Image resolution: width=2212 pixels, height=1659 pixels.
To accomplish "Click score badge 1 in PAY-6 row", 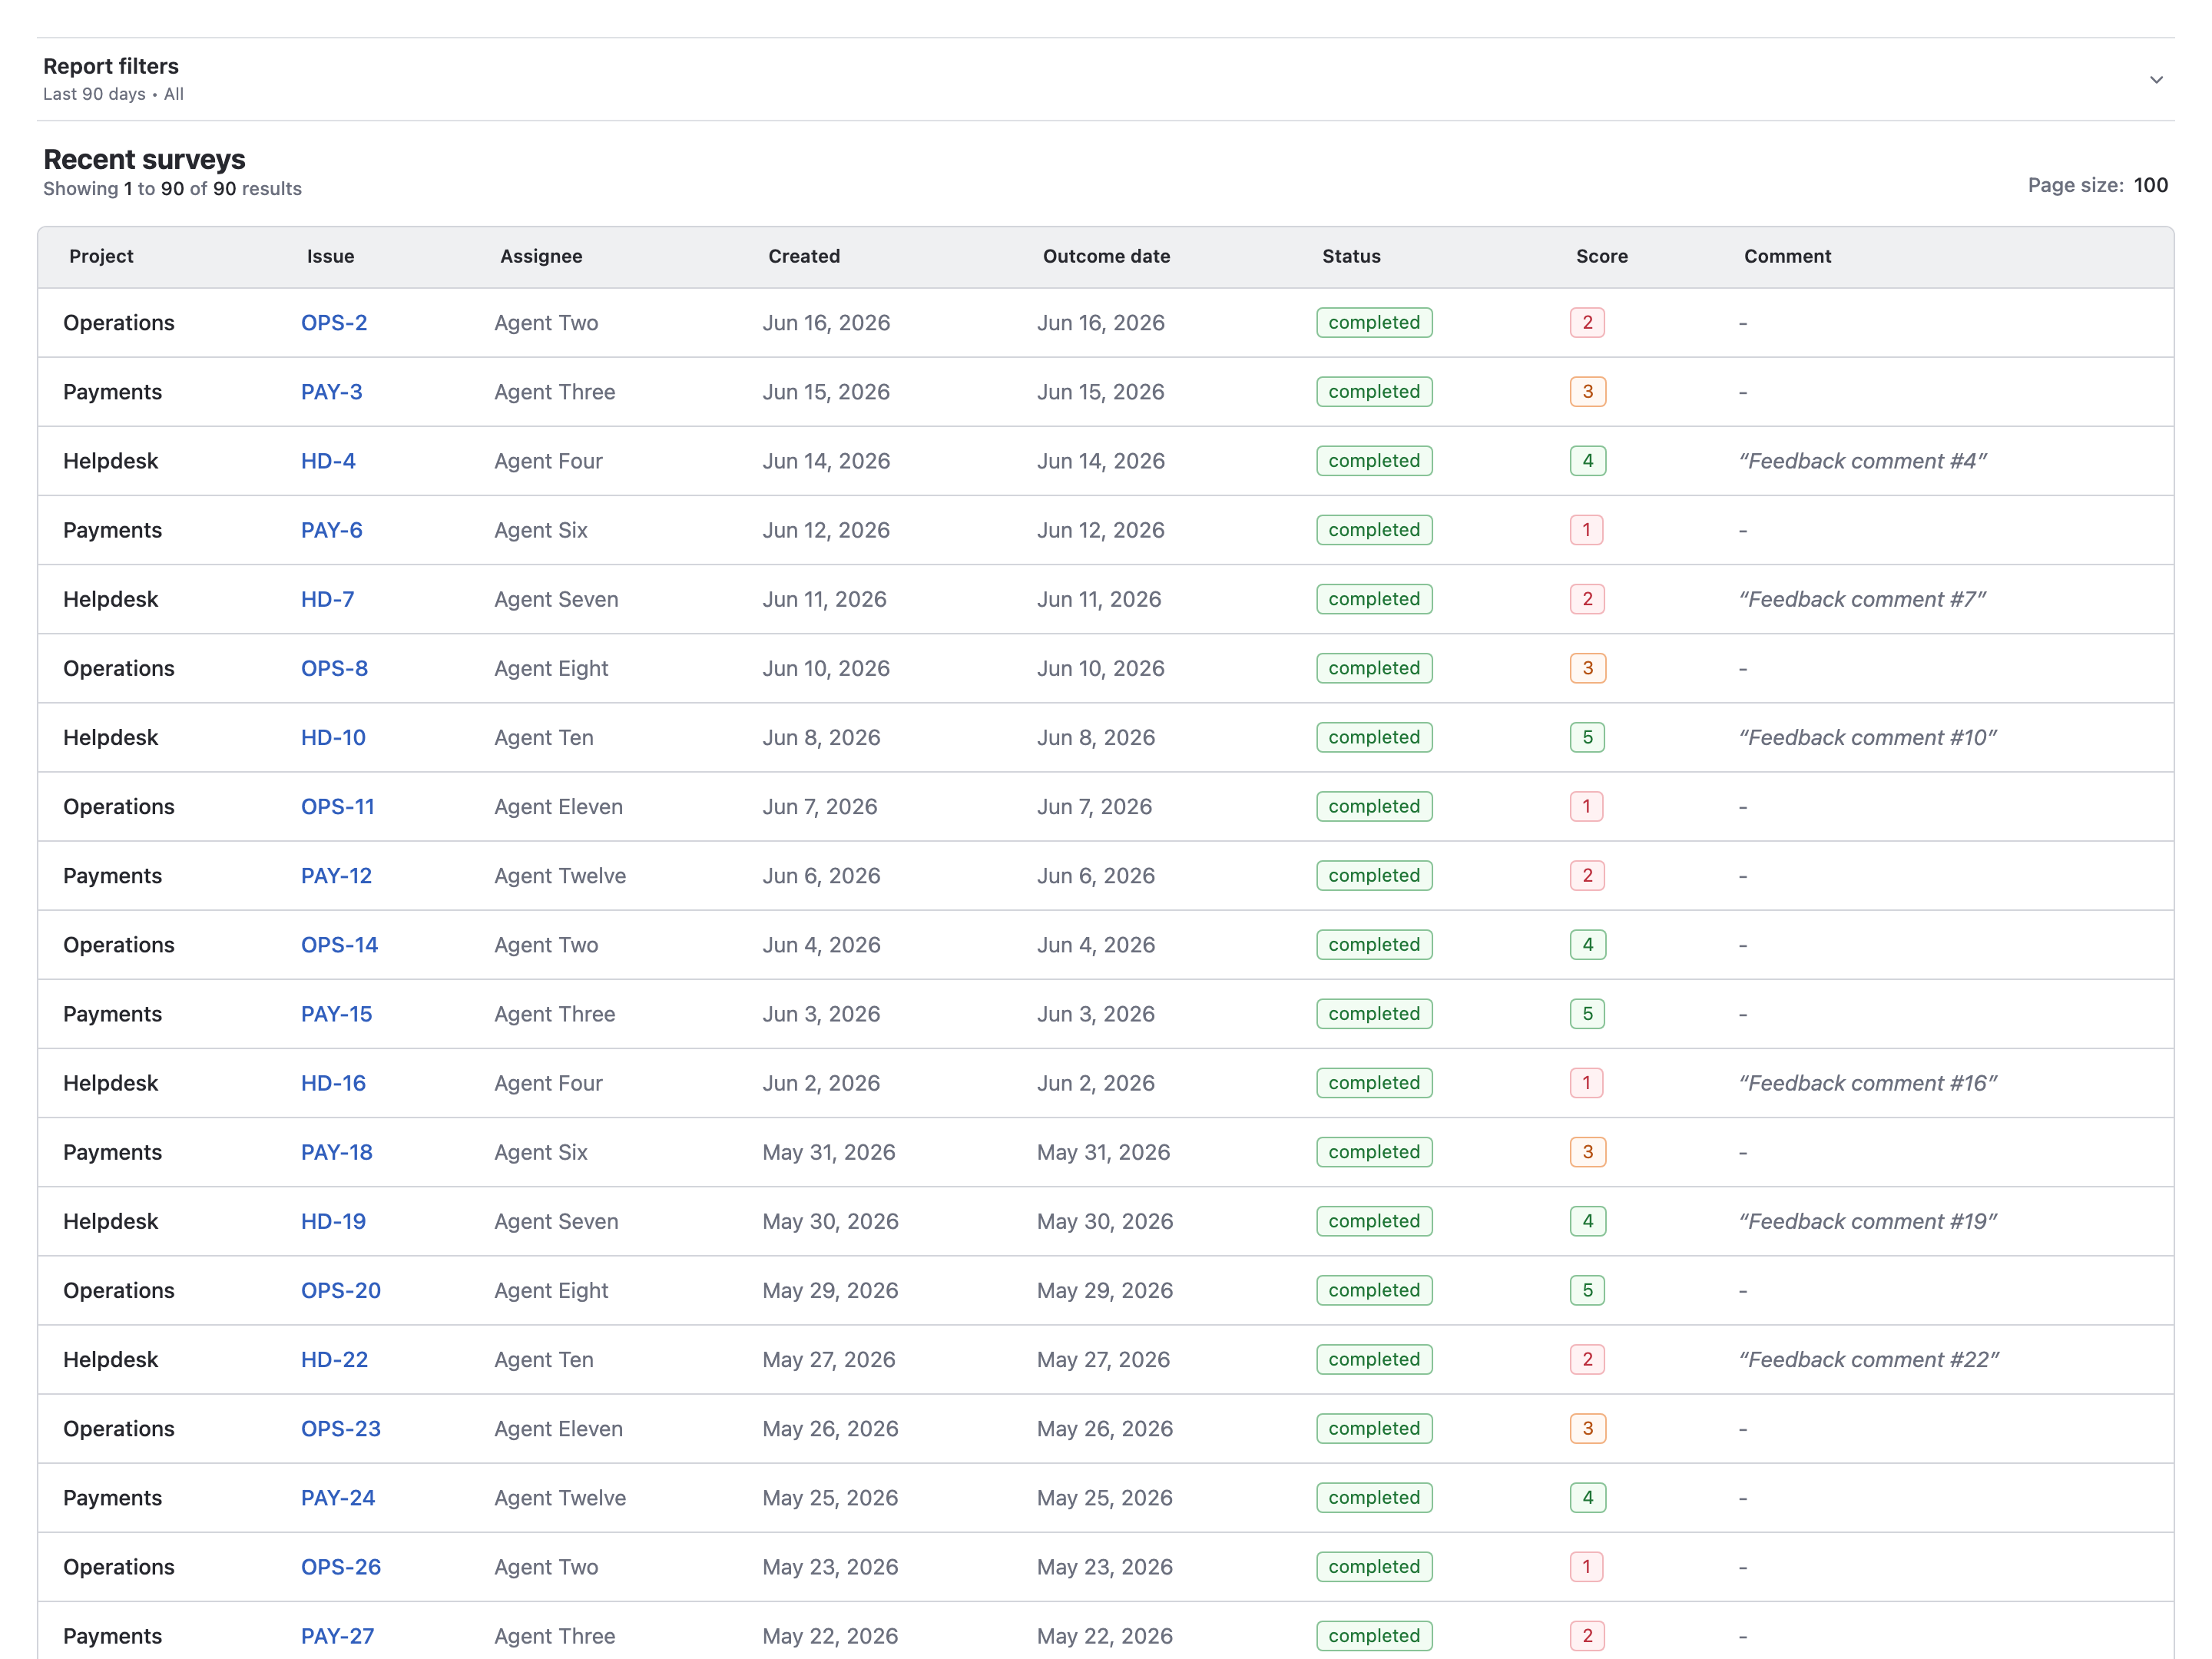I will coord(1586,530).
